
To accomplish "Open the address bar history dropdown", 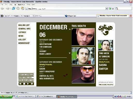I will (107, 8).
